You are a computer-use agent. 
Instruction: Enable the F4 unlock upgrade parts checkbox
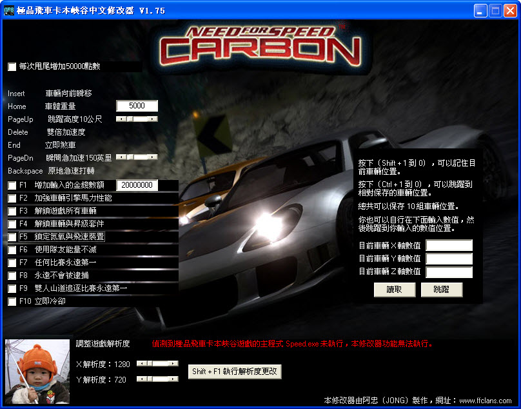click(12, 224)
